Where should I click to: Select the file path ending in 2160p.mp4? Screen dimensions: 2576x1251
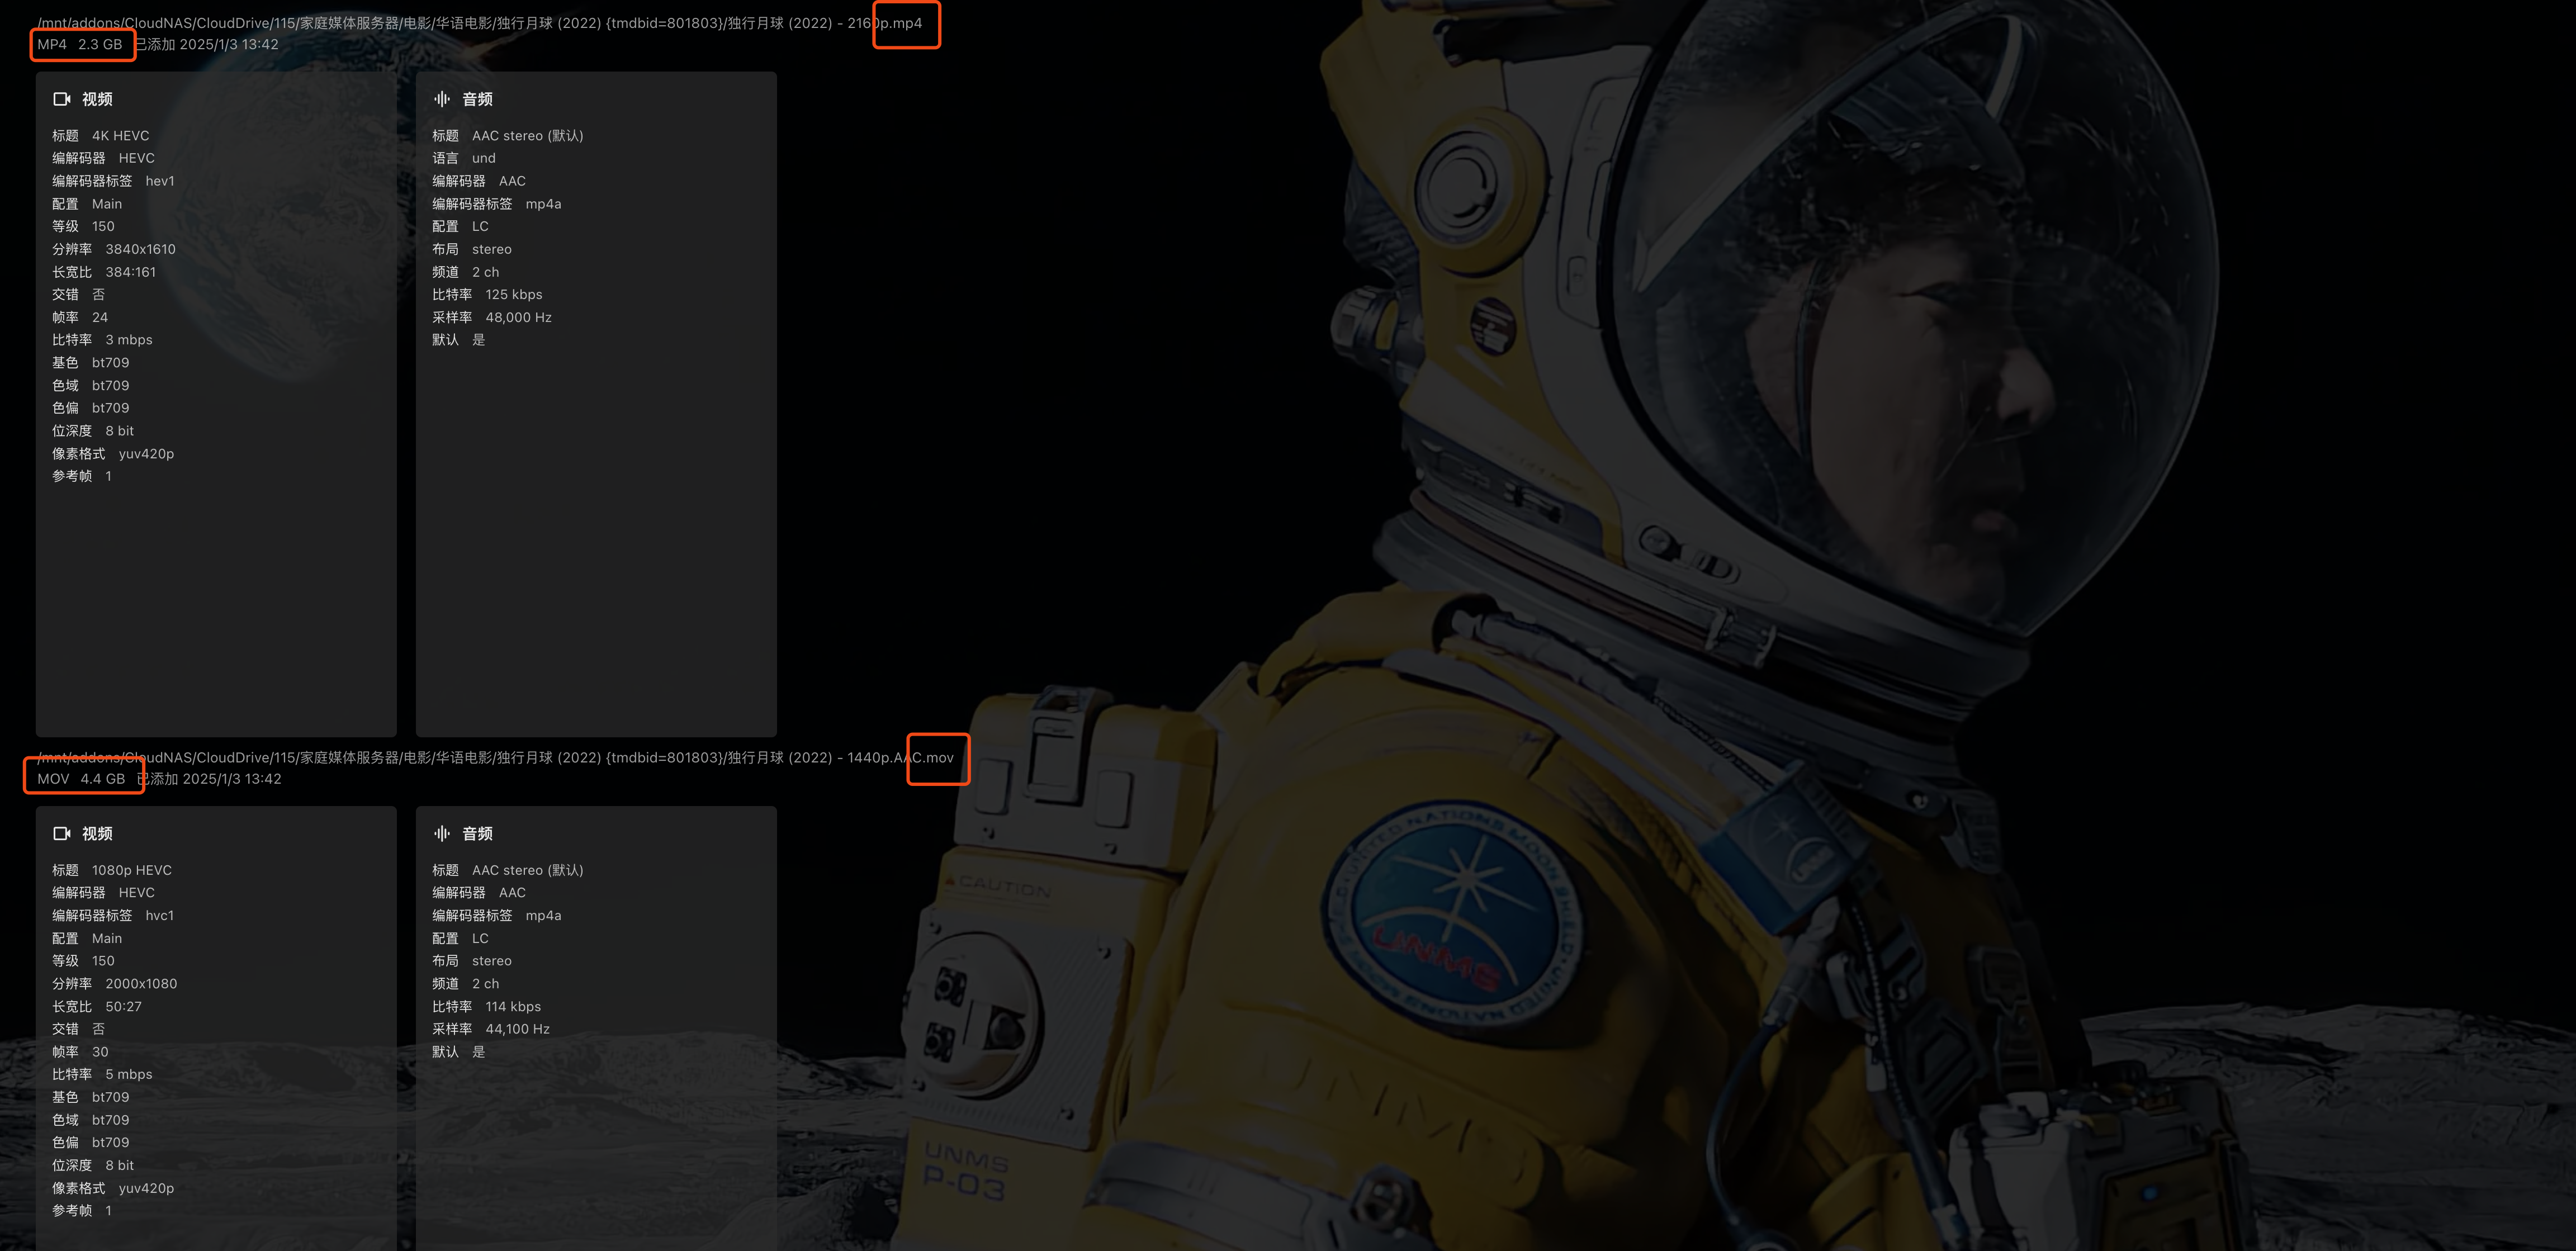(480, 23)
